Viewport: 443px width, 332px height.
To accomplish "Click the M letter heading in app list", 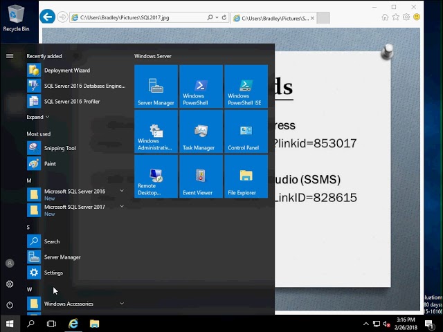I will coord(29,181).
